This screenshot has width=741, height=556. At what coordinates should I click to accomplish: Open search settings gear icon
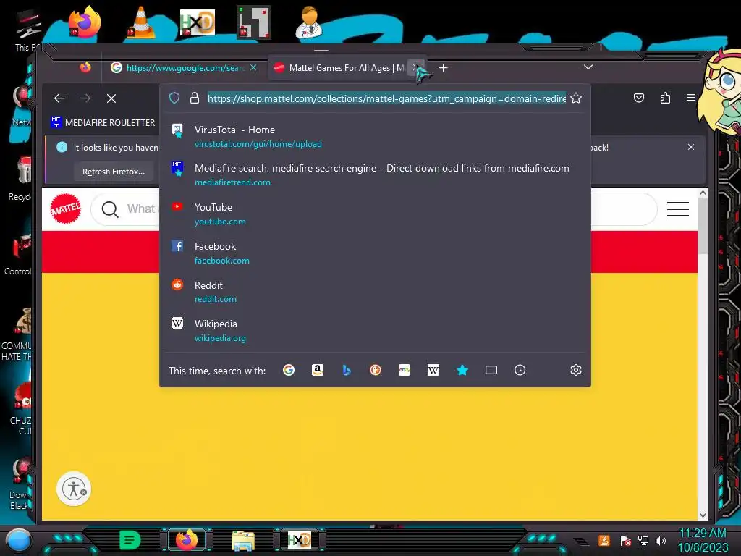575,370
